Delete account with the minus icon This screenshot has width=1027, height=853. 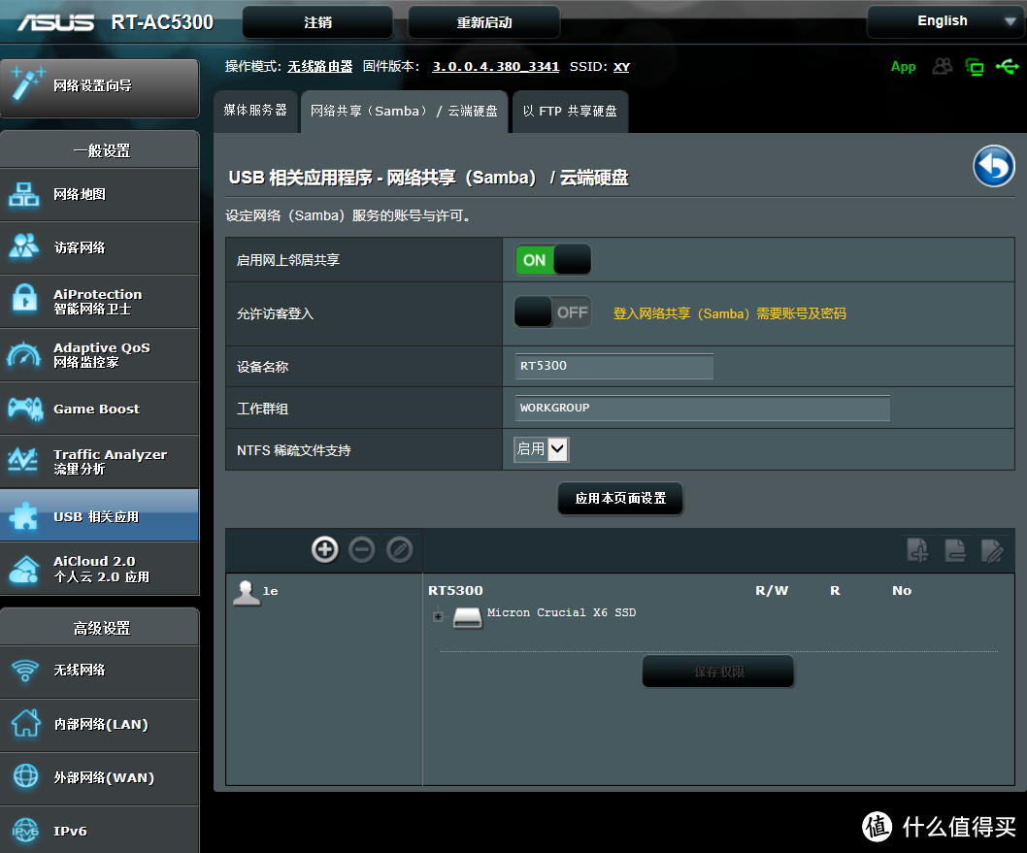point(361,549)
